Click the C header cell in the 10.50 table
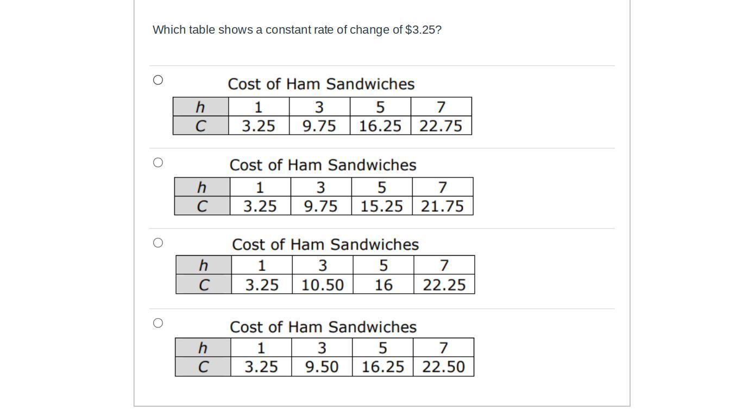The width and height of the screenshot is (742, 417). click(x=204, y=285)
